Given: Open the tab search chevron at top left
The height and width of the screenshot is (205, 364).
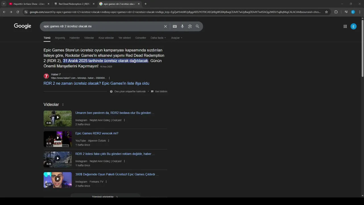Looking at the screenshot, I should click(x=4, y=4).
